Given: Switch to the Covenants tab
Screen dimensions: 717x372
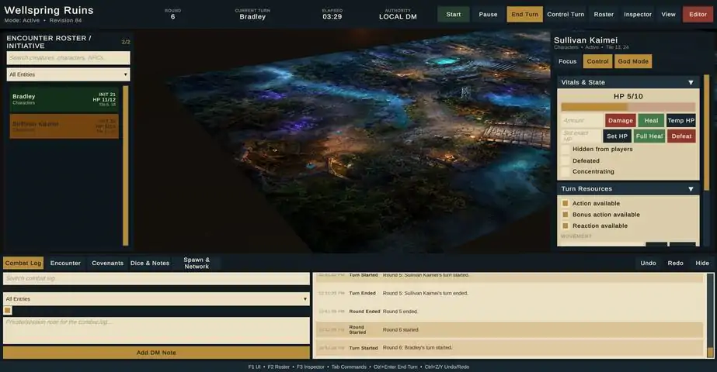Looking at the screenshot, I should tap(107, 263).
